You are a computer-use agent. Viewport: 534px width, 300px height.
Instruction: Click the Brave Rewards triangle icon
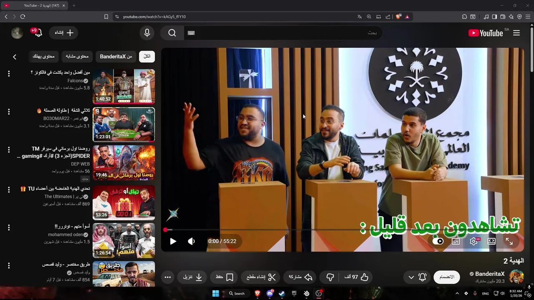[407, 17]
